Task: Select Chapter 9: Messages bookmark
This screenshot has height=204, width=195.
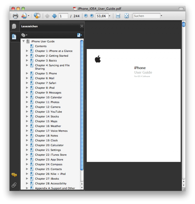Action: point(48,92)
